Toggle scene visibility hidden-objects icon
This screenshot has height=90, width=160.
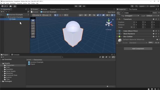point(103,15)
